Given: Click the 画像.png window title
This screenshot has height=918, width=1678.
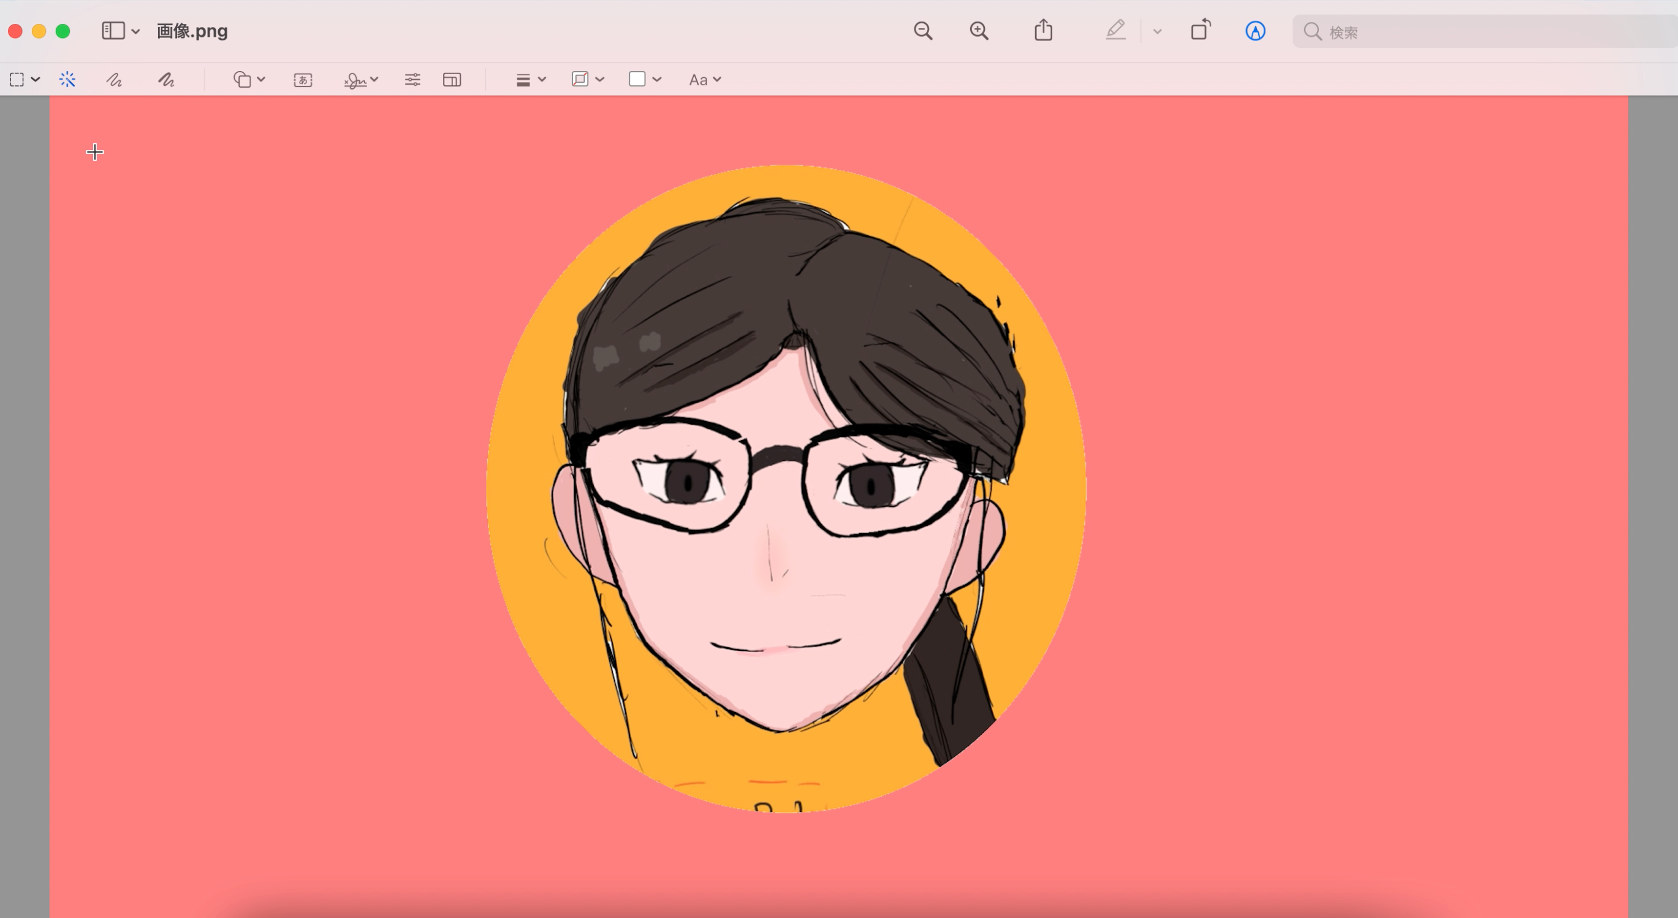Looking at the screenshot, I should 192,31.
